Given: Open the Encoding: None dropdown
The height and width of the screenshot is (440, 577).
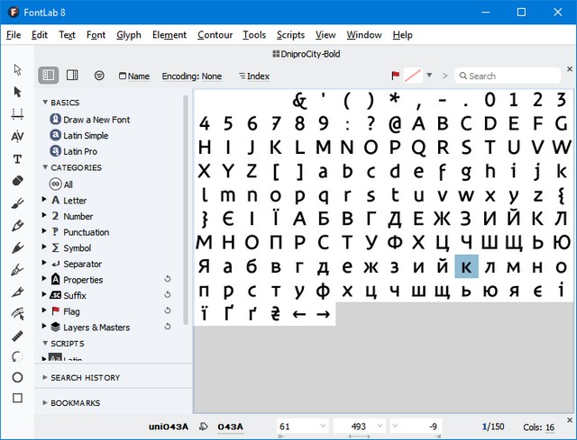Looking at the screenshot, I should [x=191, y=76].
